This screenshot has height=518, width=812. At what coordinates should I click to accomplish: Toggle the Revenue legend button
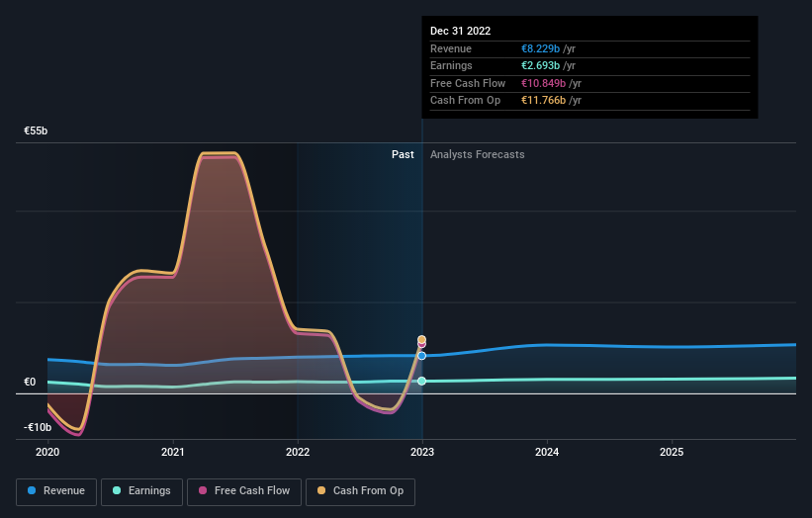pyautogui.click(x=56, y=491)
